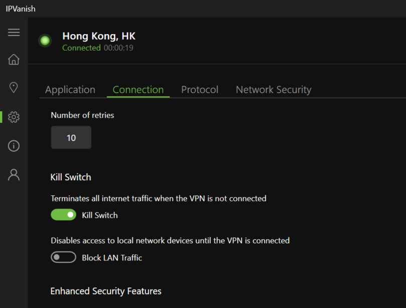Image resolution: width=406 pixels, height=308 pixels.
Task: Go to the Application tab
Action: 70,89
